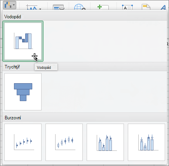
Task: Insert the high-low-close stock chart
Action: coord(23,142)
